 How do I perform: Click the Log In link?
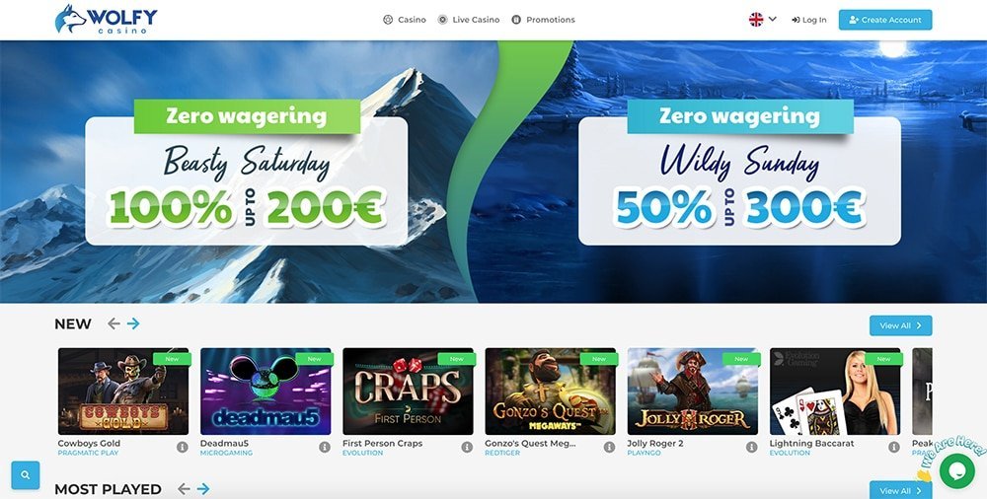pyautogui.click(x=809, y=20)
